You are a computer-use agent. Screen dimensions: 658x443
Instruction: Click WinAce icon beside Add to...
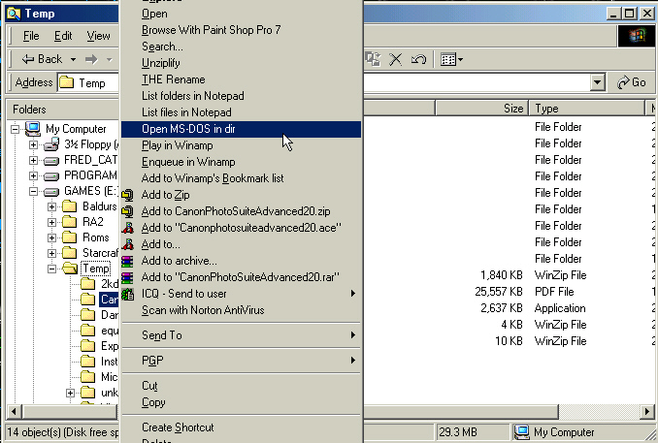click(x=127, y=244)
